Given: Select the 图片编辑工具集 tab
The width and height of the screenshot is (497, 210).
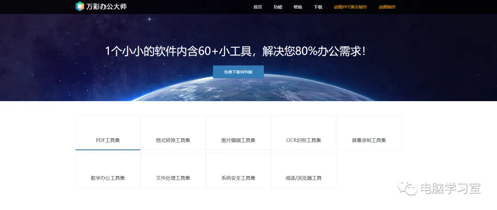Looking at the screenshot, I should (x=238, y=133).
